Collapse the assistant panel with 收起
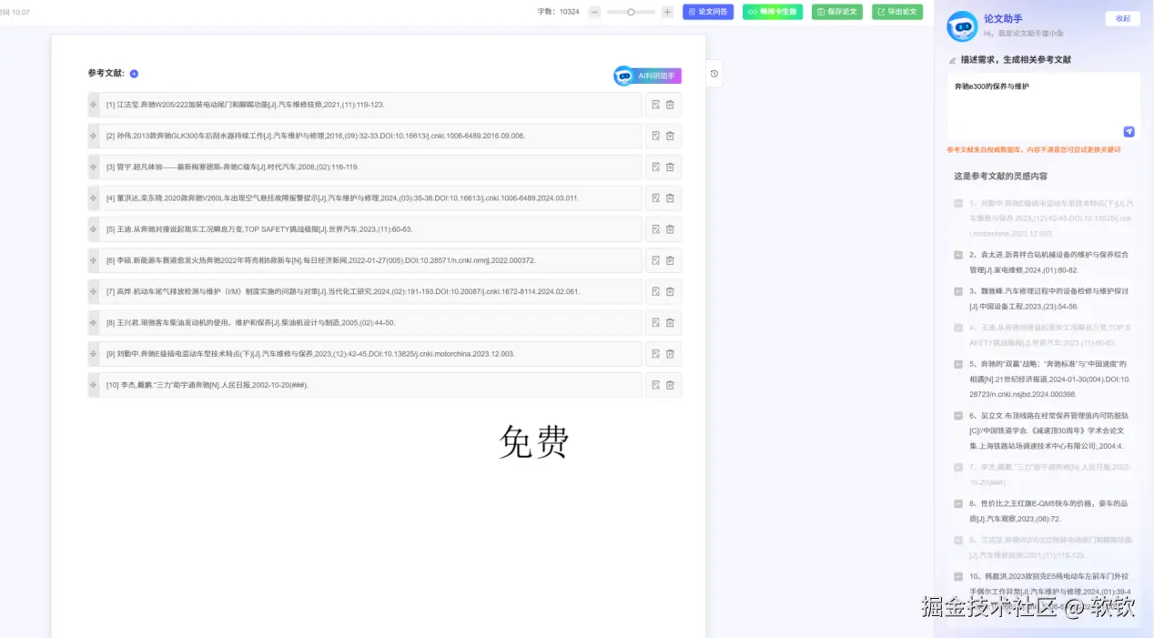 click(x=1122, y=18)
